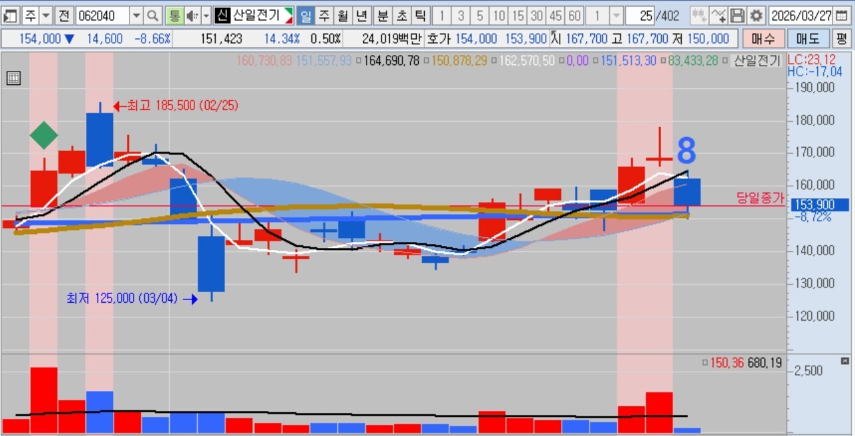Click the 호가 quote label
The height and width of the screenshot is (436, 855).
(x=439, y=39)
